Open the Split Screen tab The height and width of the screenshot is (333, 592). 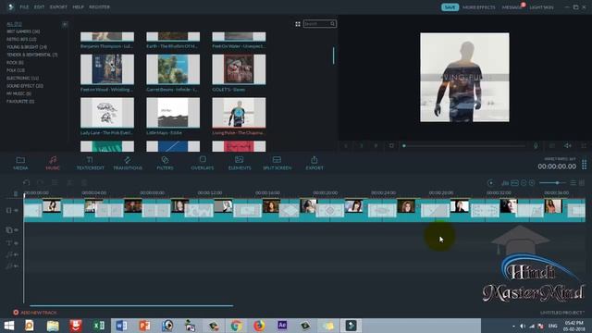pos(277,163)
